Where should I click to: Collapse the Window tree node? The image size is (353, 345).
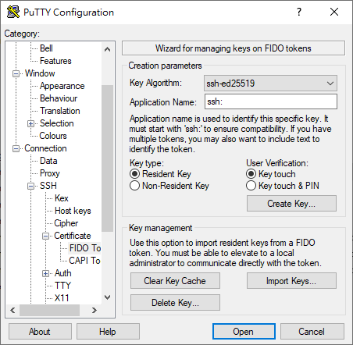coord(16,73)
